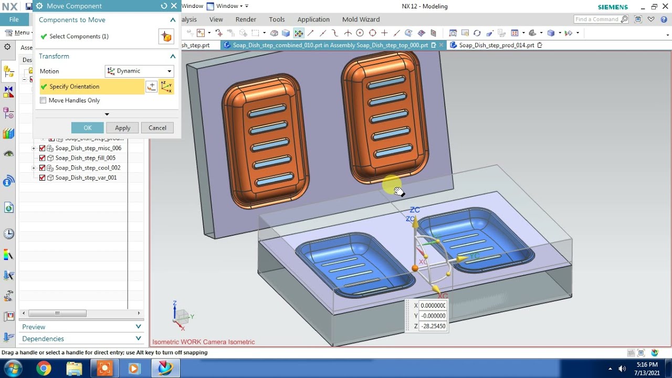Collapse the Transform section

point(172,56)
